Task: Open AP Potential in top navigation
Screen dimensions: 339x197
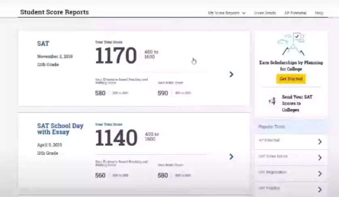Action: click(x=295, y=13)
